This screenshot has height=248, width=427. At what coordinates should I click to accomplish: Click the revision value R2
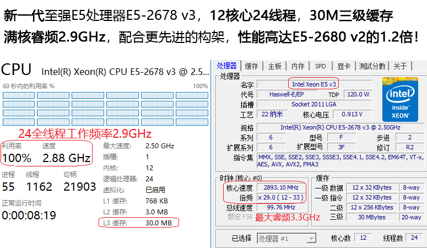409,148
